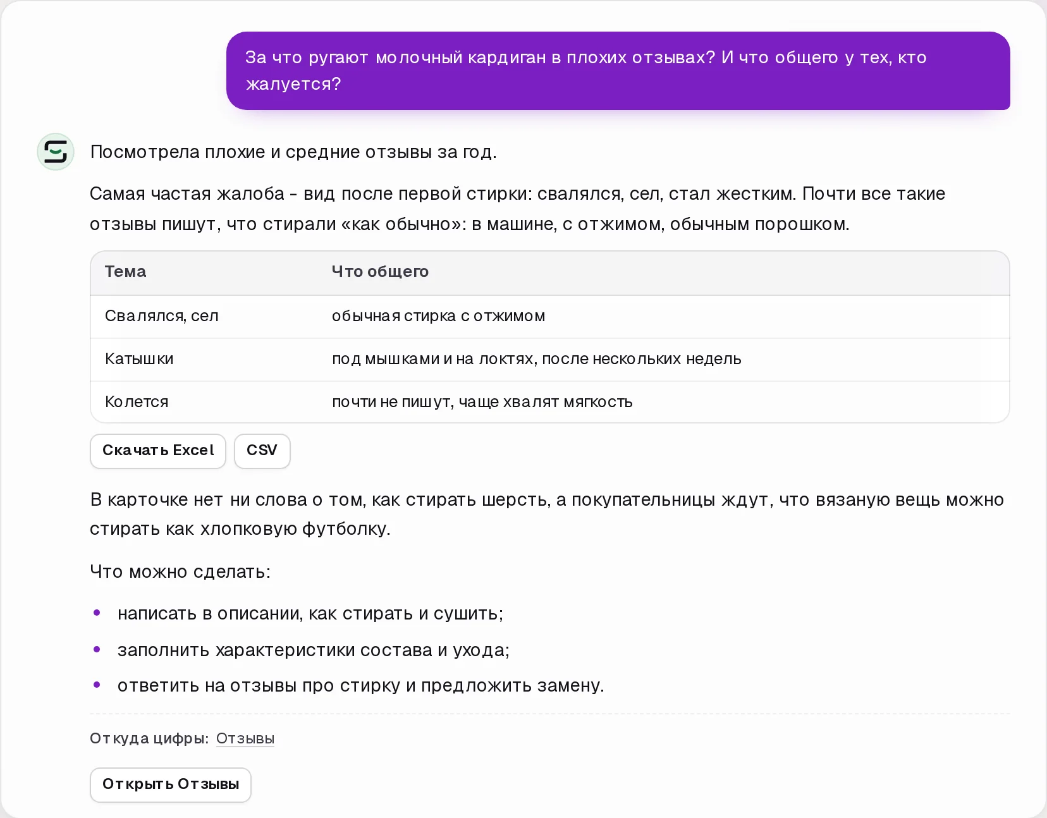Click the обычная стирка с отжимом cell

click(438, 316)
